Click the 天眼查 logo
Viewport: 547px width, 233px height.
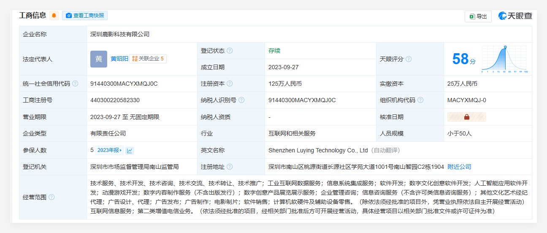[515, 16]
